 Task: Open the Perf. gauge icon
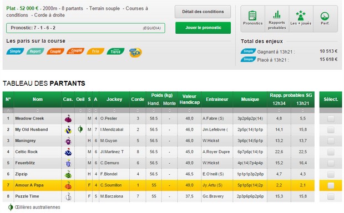(x=325, y=16)
